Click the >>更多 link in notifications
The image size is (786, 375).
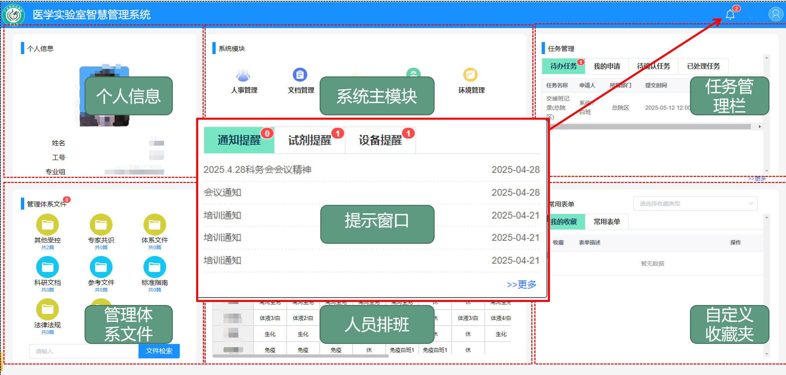pyautogui.click(x=521, y=284)
